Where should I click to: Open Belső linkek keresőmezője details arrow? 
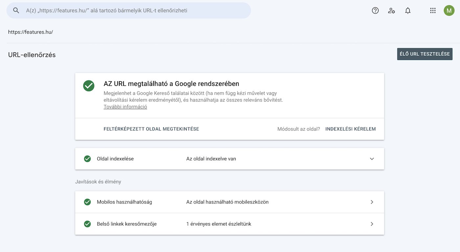(372, 224)
